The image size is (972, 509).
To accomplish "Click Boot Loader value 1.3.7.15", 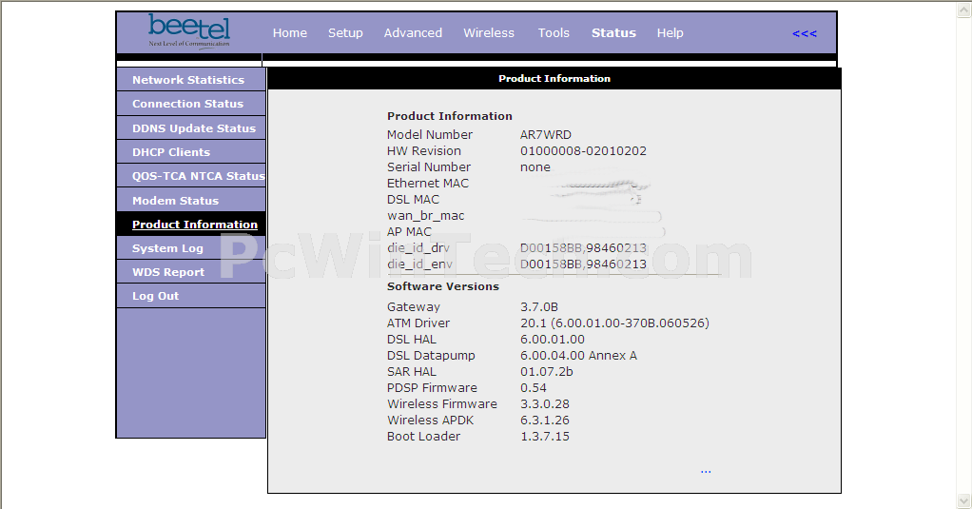I will click(544, 436).
